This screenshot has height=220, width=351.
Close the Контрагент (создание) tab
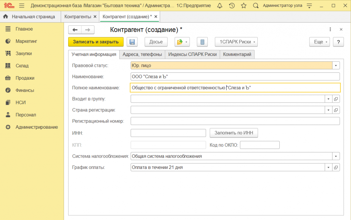coord(156,16)
